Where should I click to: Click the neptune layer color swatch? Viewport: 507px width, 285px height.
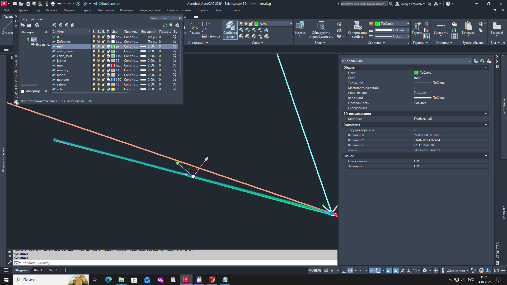[113, 80]
